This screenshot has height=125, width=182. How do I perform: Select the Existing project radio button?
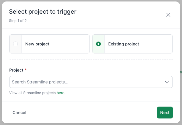(98, 44)
